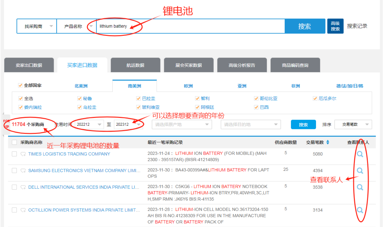The height and width of the screenshot is (227, 383).
Task: Click follow icon beside Dell International name
Action: [23, 187]
